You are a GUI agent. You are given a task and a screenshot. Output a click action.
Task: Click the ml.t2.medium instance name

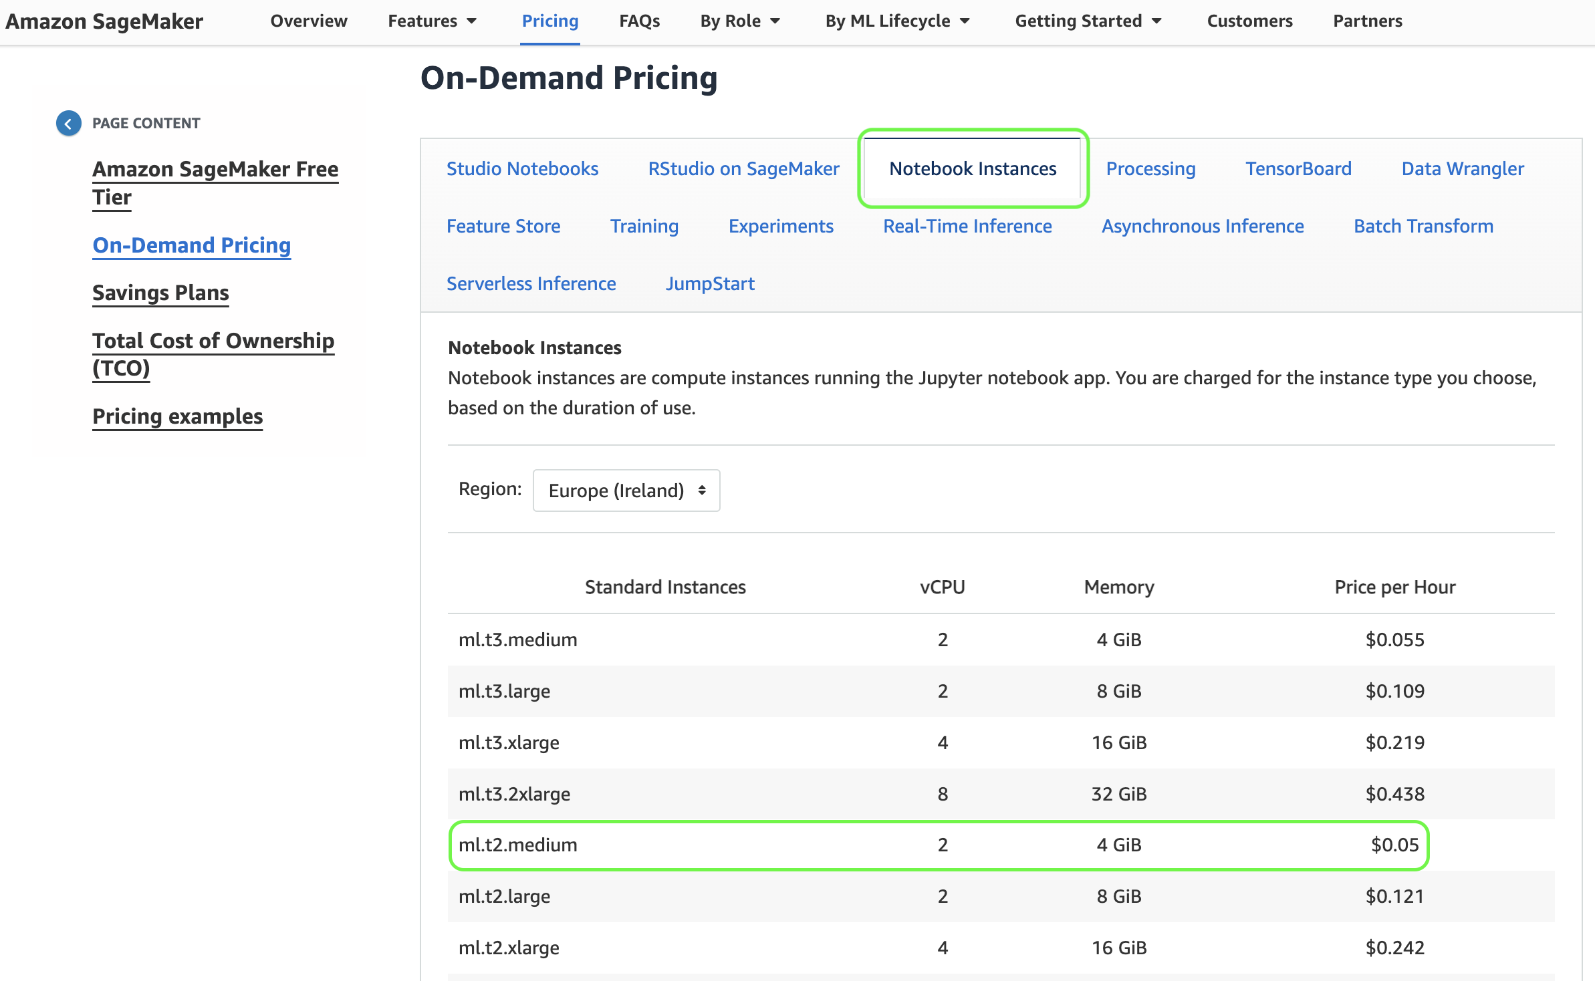coord(518,845)
